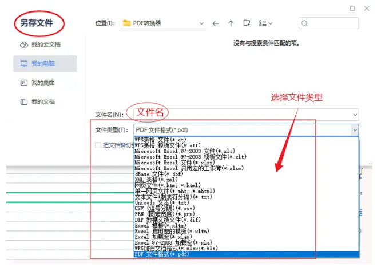
Task: Click the desktop icon beside 我的桌面
Action: point(24,83)
